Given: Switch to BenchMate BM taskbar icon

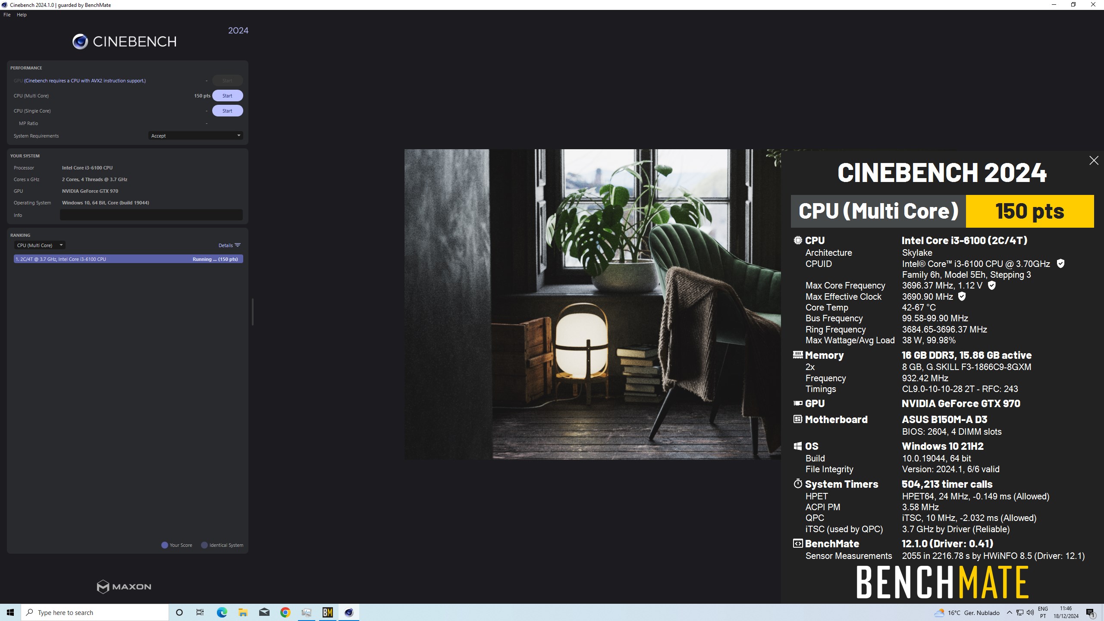Looking at the screenshot, I should (x=328, y=612).
